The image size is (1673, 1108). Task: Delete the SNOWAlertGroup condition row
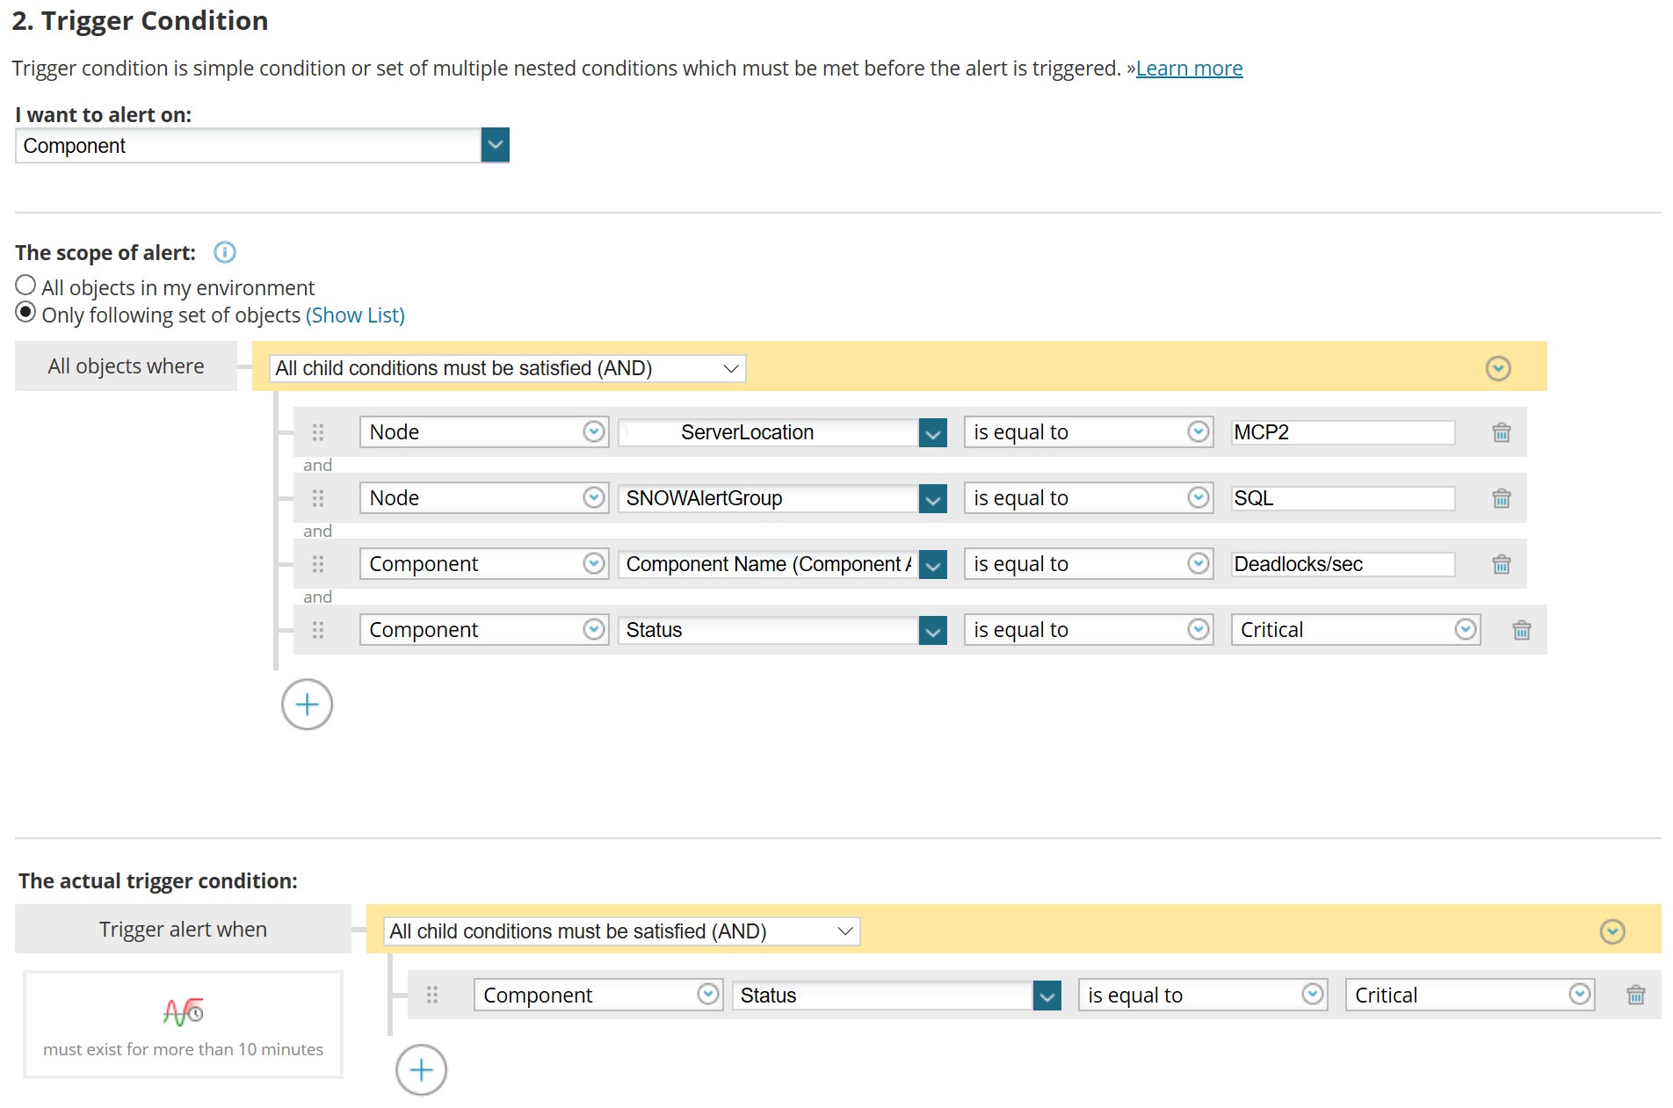click(1501, 498)
